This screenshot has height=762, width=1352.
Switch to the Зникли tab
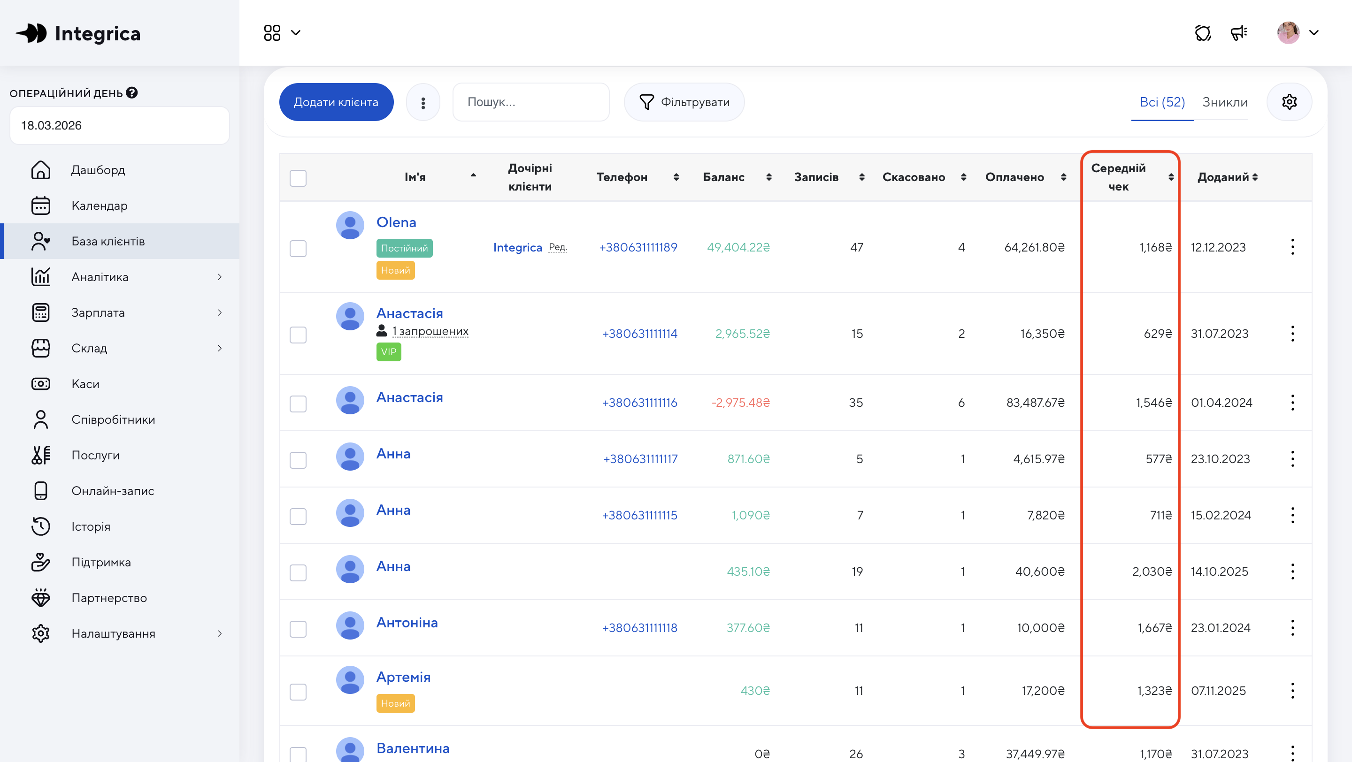(x=1224, y=102)
